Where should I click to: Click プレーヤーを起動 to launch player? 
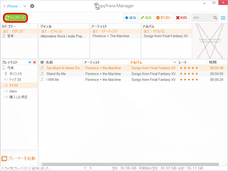pyautogui.click(x=18, y=158)
